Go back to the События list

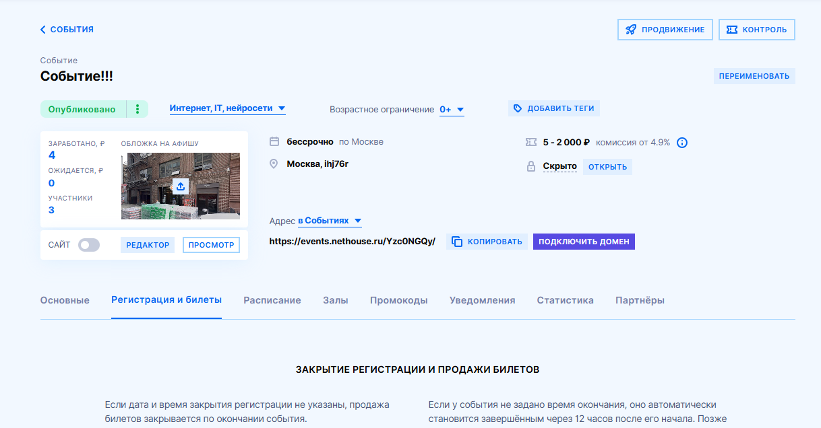click(x=67, y=30)
